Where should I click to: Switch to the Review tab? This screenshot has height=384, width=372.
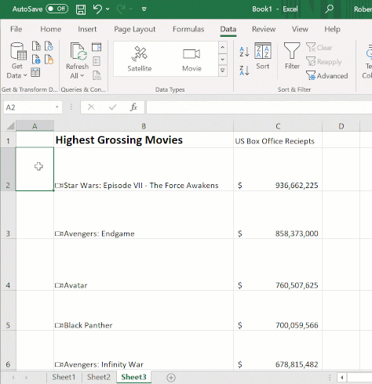tap(264, 29)
